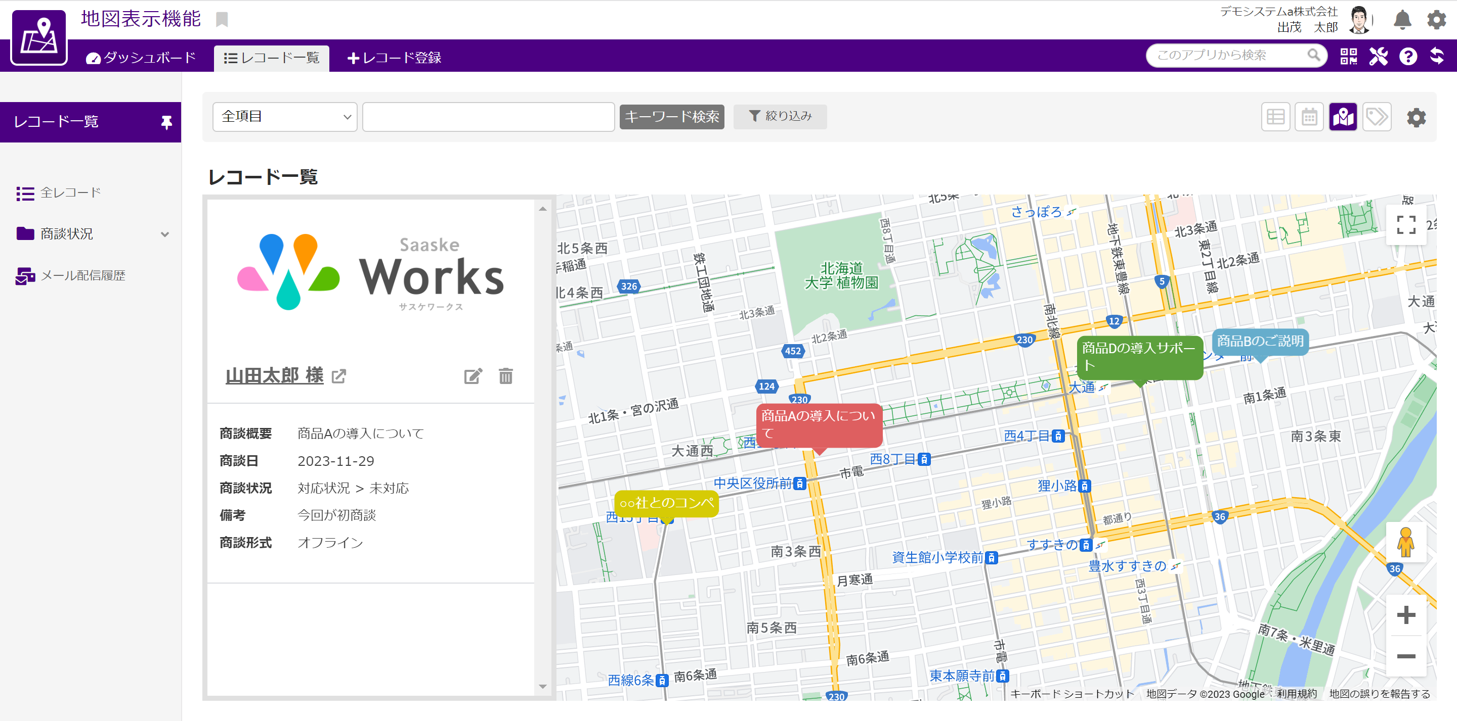Image resolution: width=1457 pixels, height=721 pixels.
Task: Click the 絞り込み filter button
Action: click(x=780, y=116)
